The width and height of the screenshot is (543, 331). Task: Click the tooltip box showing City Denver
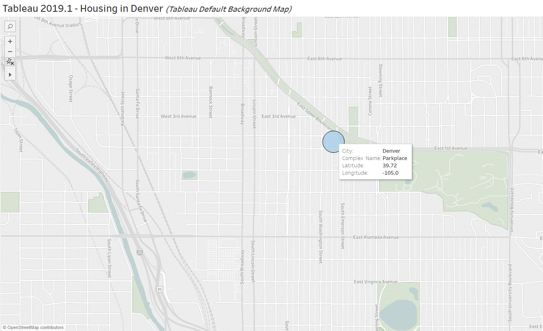[x=375, y=161]
